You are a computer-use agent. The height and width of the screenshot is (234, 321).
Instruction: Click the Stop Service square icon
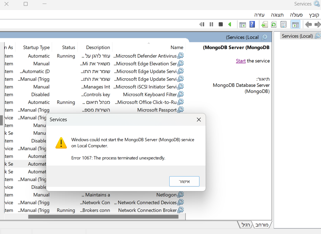221,24
